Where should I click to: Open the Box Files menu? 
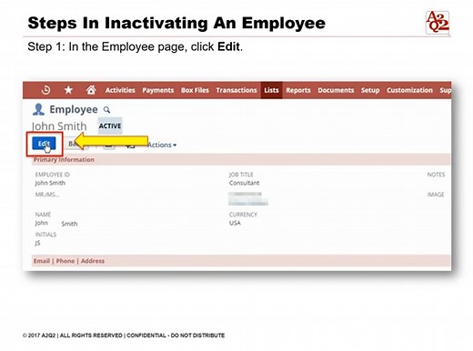[195, 90]
